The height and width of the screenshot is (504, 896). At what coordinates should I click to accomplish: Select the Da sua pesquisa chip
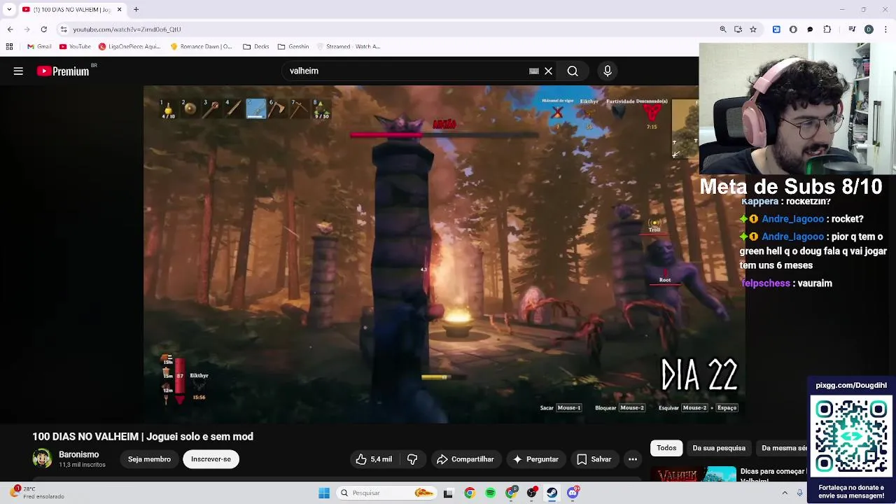pos(719,448)
